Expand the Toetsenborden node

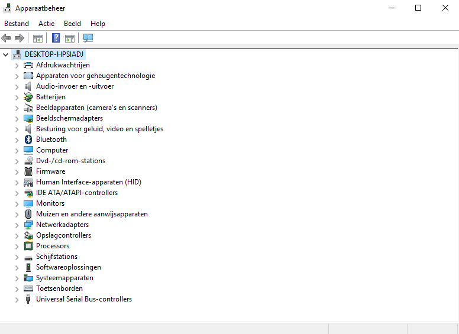17,289
